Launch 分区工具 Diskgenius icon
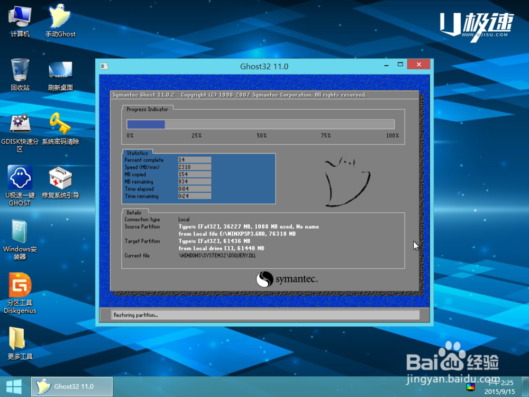 pyautogui.click(x=20, y=293)
